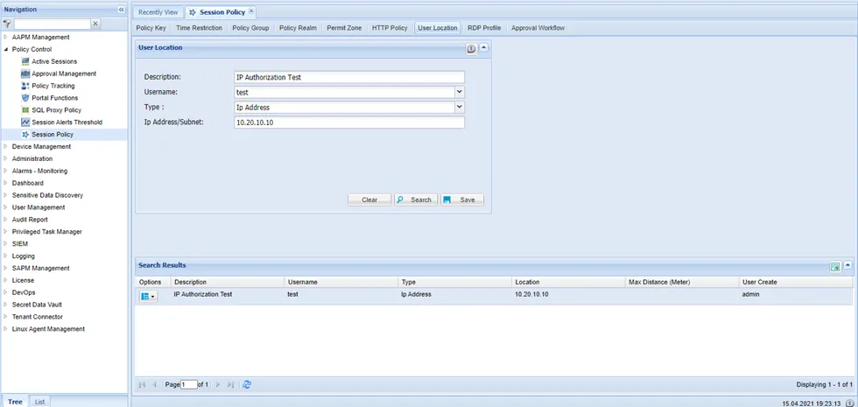858x407 pixels.
Task: Sort by Description column header
Action: (227, 282)
